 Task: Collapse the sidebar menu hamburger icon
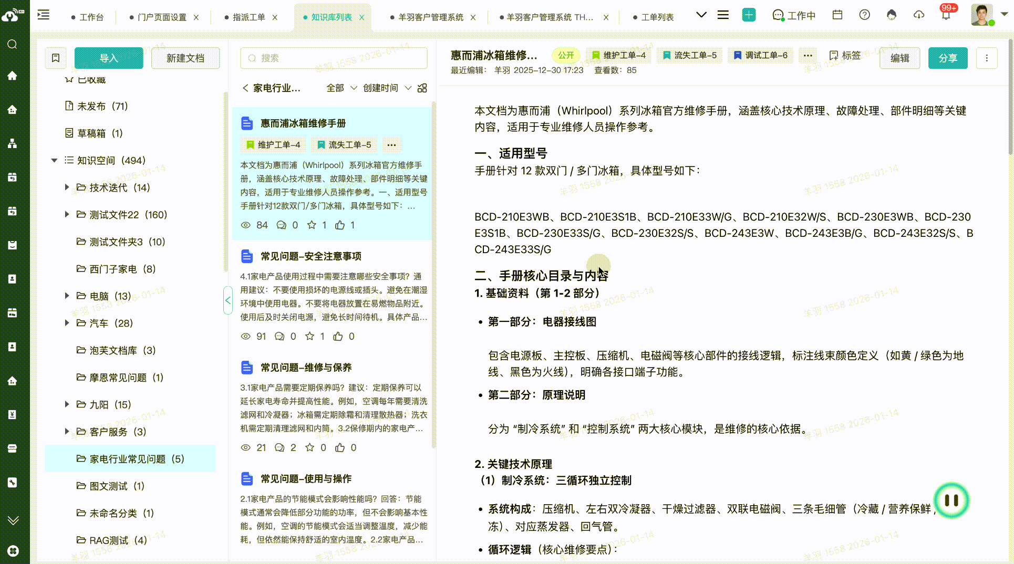[x=44, y=15]
